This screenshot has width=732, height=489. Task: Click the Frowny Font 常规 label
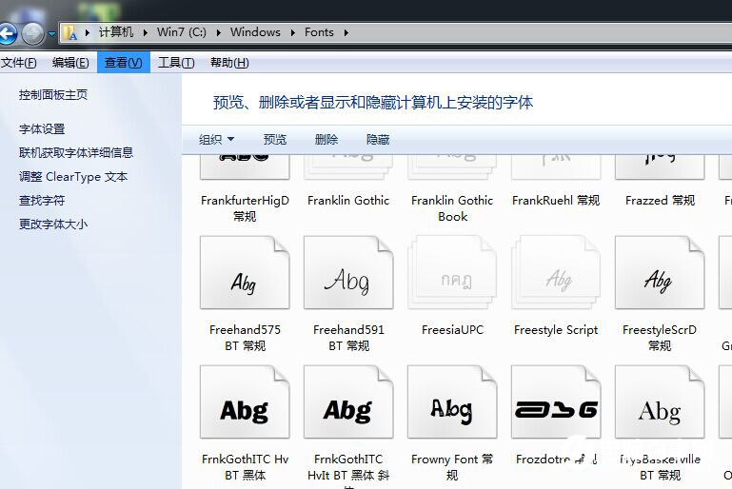pyautogui.click(x=452, y=467)
